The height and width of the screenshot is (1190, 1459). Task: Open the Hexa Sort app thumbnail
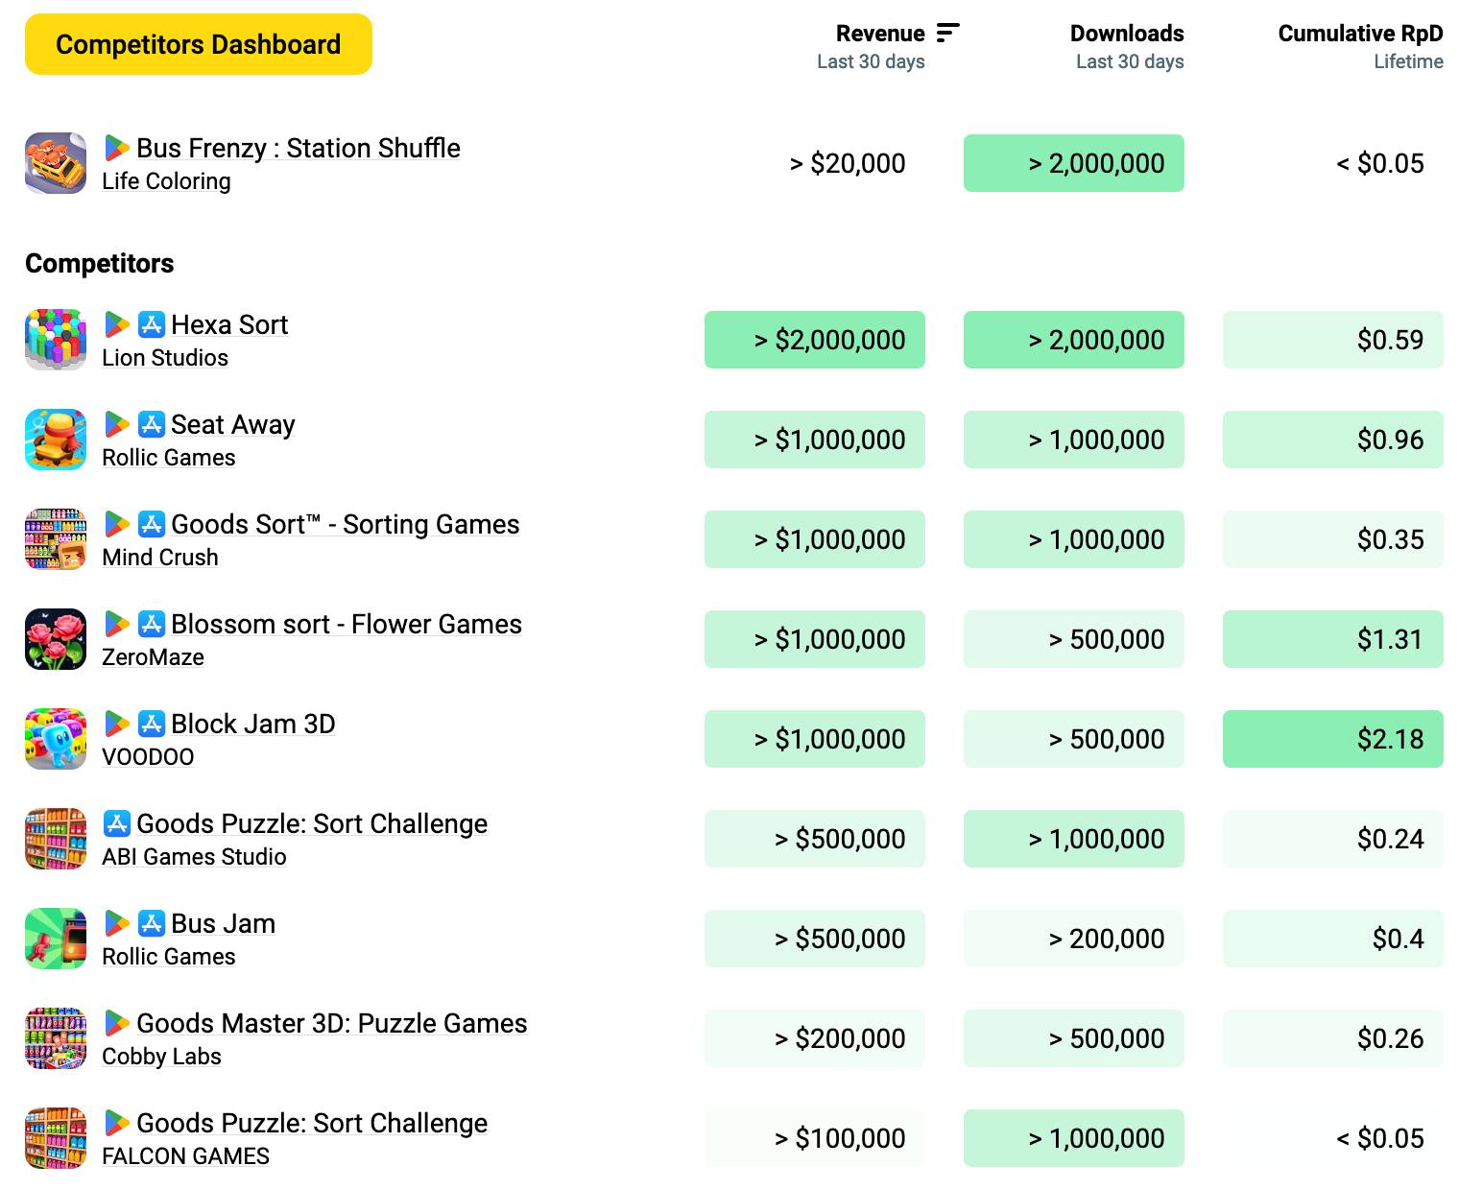[56, 340]
